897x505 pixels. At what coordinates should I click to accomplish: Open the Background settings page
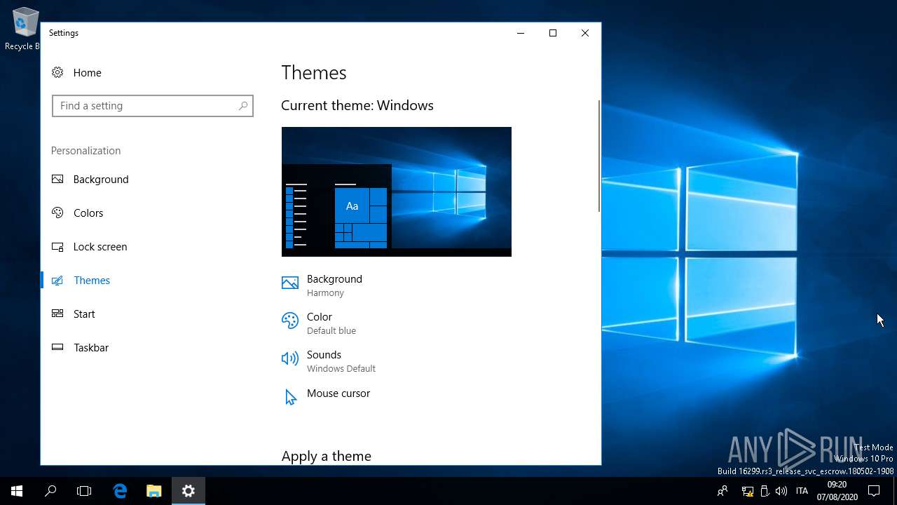152,179
